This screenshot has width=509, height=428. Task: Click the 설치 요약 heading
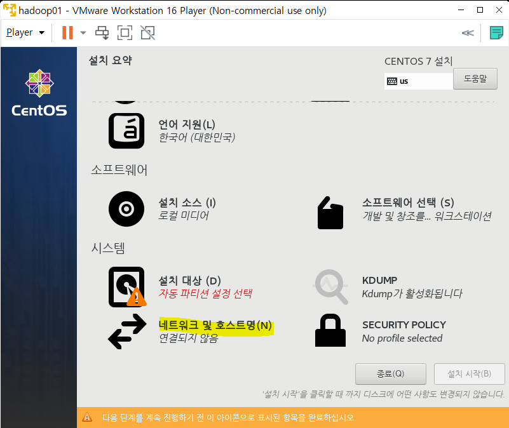[x=111, y=60]
